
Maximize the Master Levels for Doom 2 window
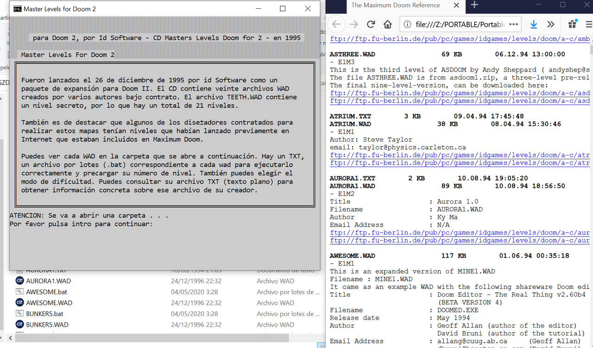283,9
